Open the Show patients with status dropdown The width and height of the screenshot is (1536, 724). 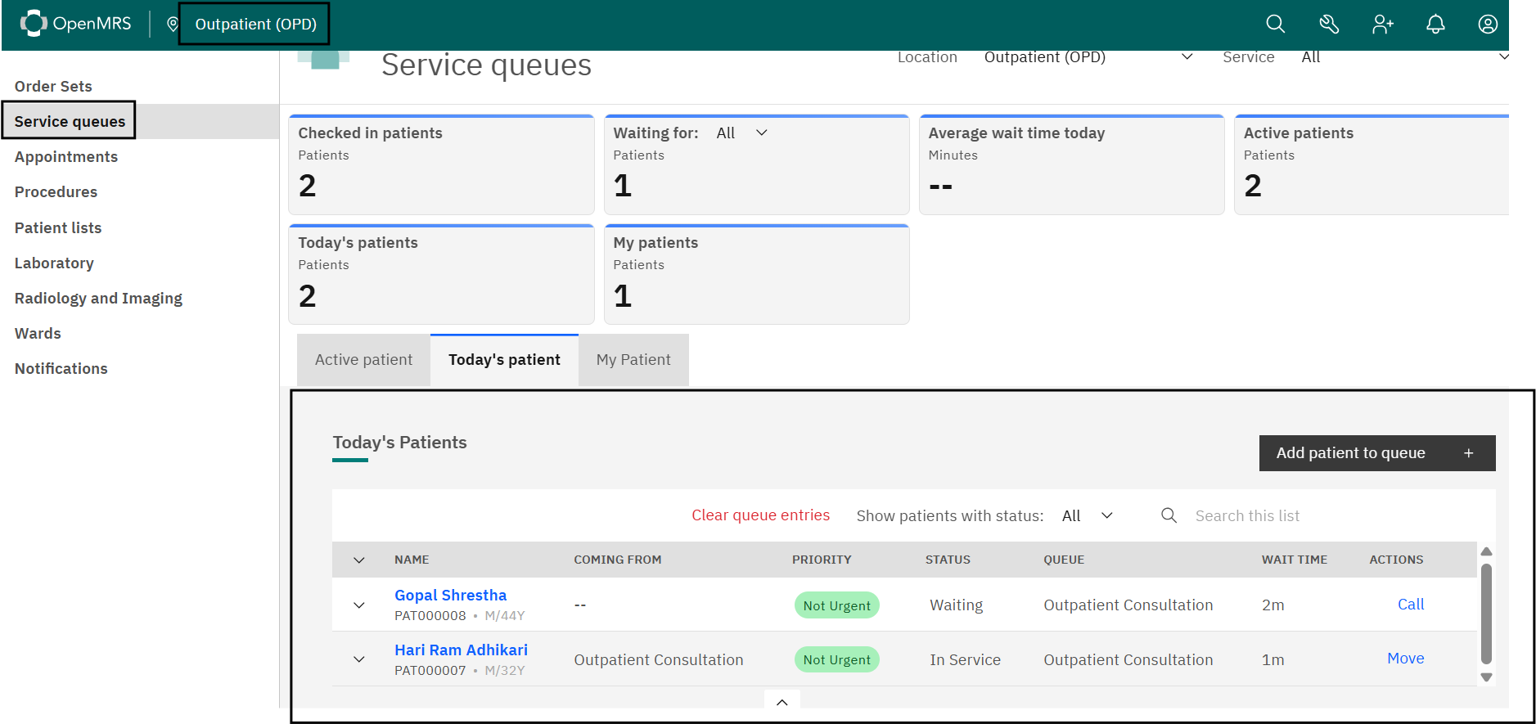[x=1088, y=515]
